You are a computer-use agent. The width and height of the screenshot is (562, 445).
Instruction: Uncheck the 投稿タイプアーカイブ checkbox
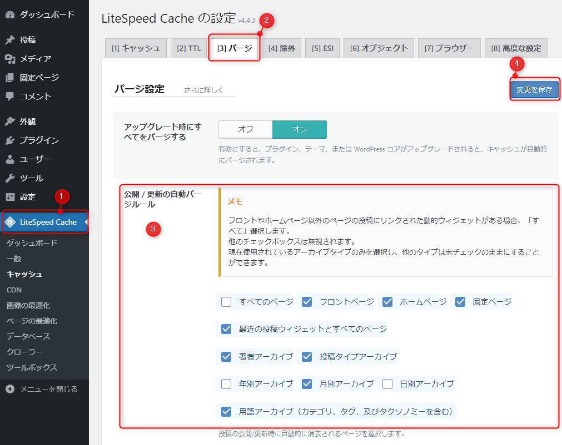click(307, 357)
